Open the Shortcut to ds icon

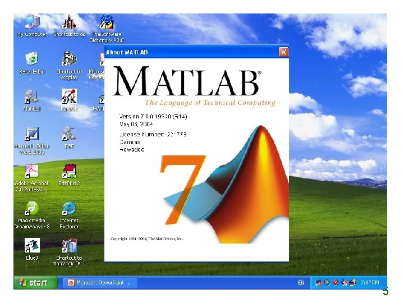[x=69, y=26]
